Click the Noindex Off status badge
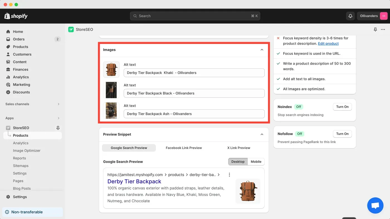The image size is (390, 219). click(299, 107)
